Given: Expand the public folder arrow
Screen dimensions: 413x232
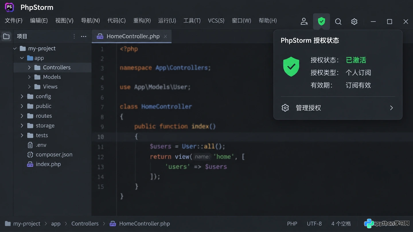Looking at the screenshot, I should [x=22, y=106].
